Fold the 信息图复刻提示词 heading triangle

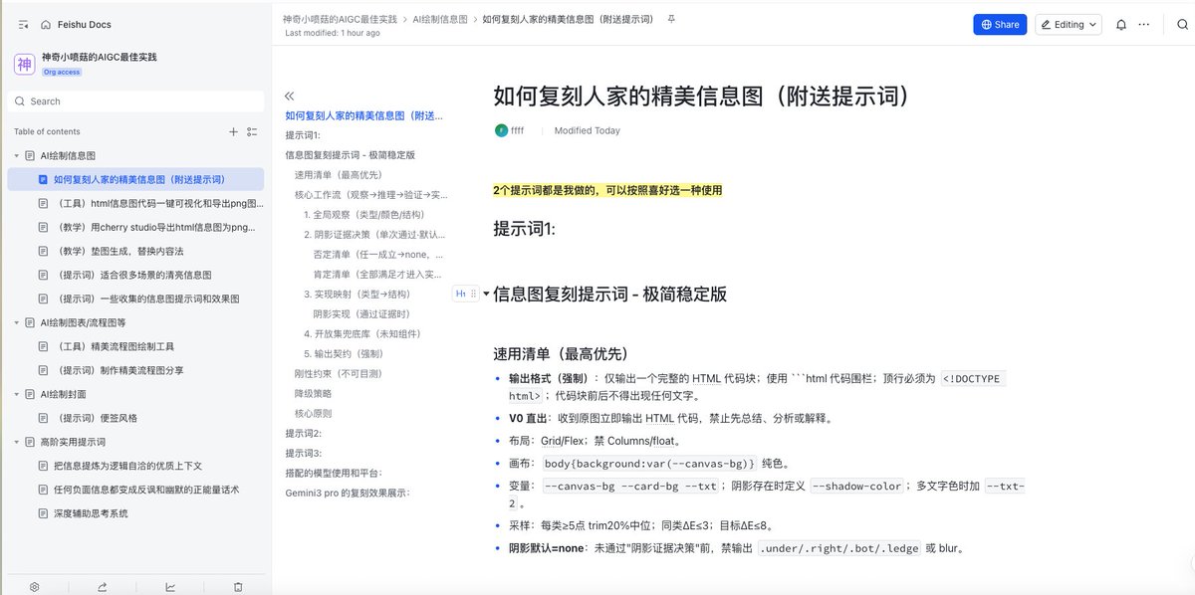pyautogui.click(x=486, y=295)
